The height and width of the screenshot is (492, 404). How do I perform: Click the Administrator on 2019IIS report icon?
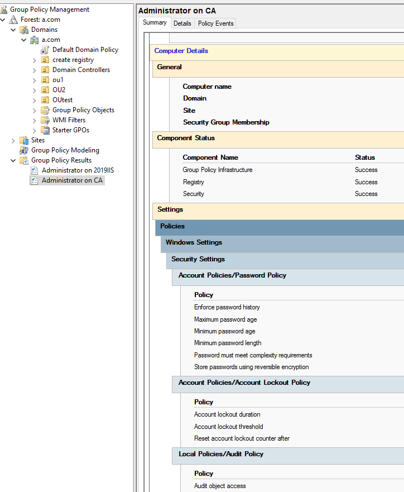click(35, 170)
